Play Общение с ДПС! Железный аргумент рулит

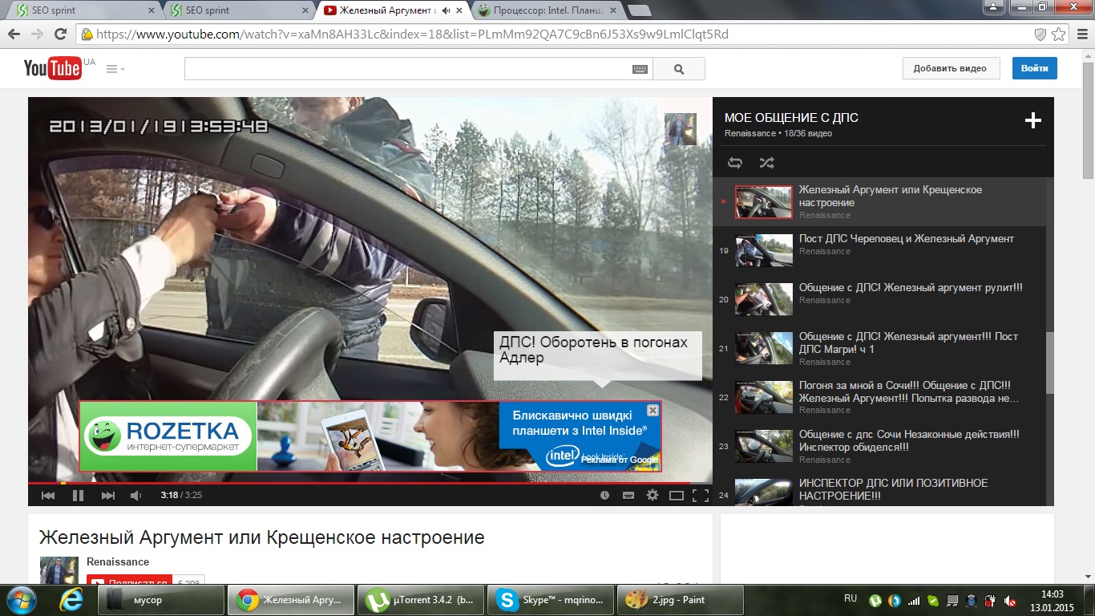(x=911, y=287)
